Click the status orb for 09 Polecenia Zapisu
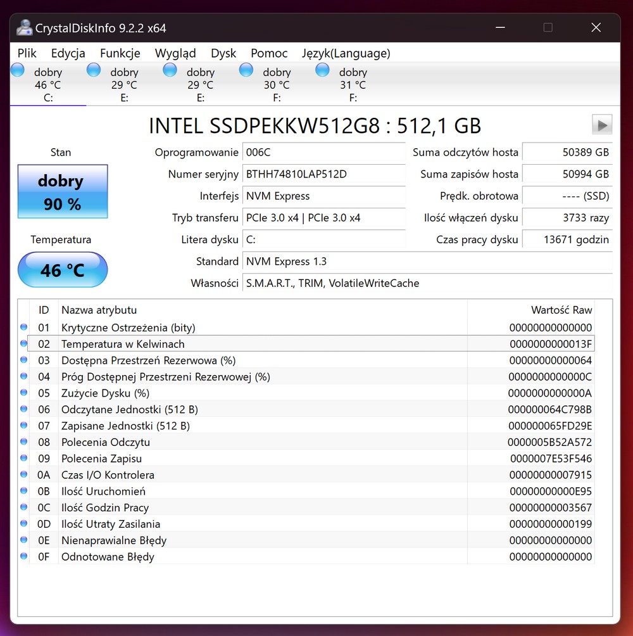The height and width of the screenshot is (636, 633). click(24, 458)
